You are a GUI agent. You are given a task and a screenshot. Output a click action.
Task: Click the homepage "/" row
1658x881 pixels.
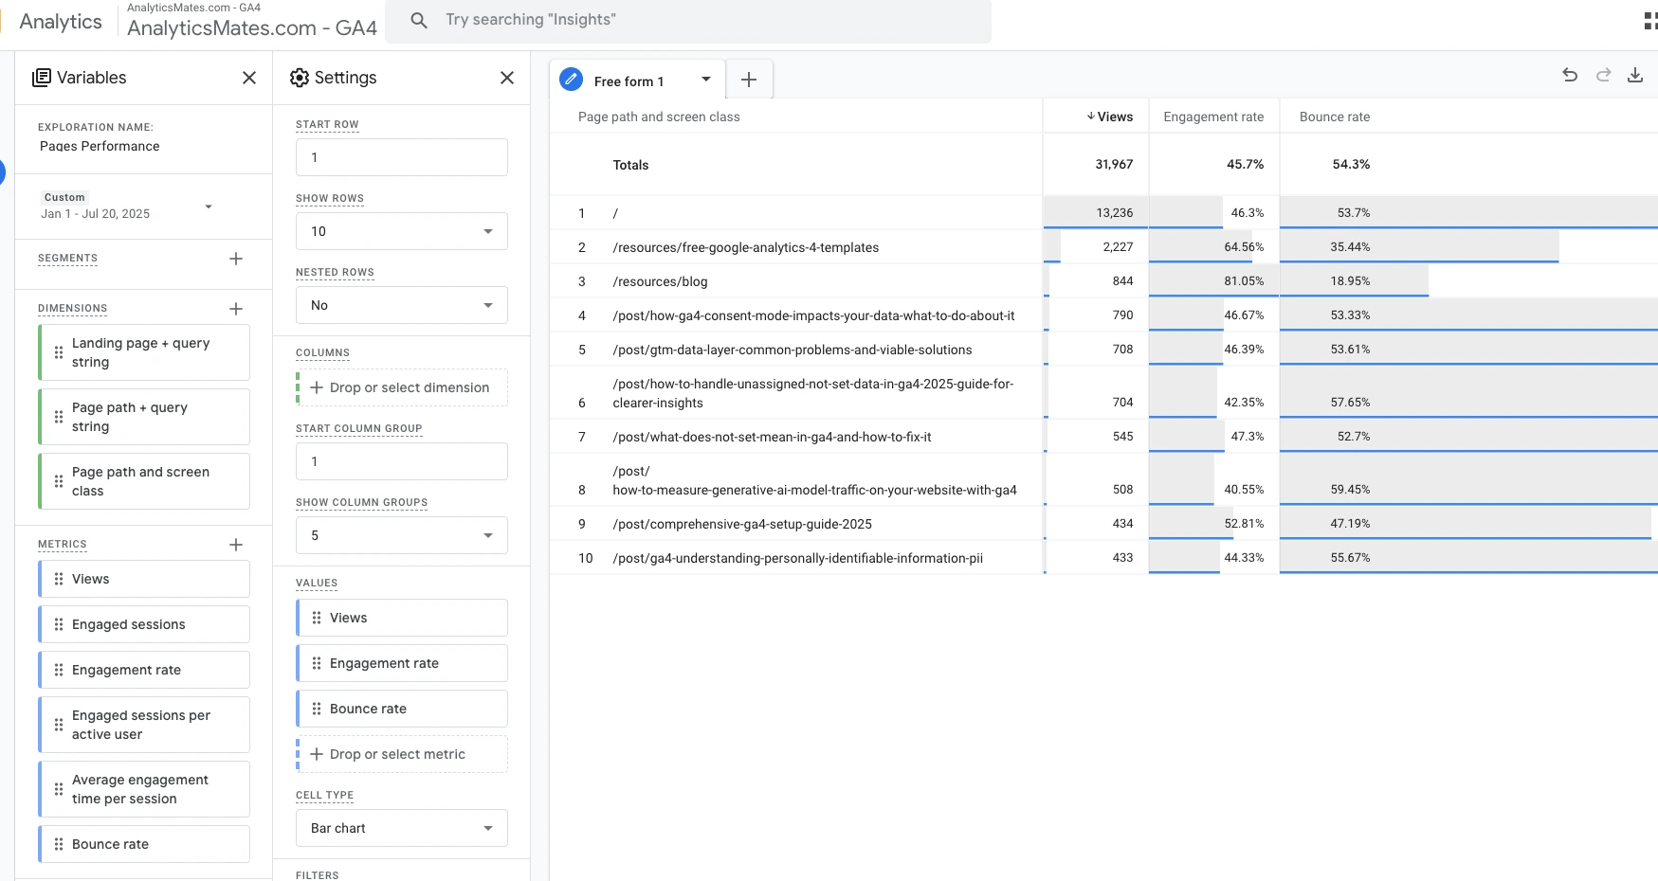click(x=615, y=213)
